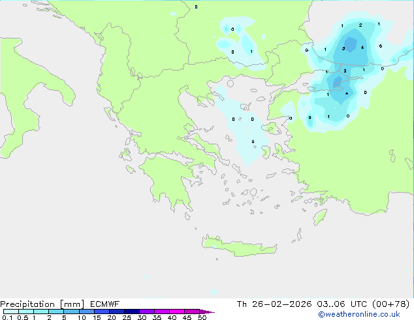This screenshot has height=320, width=414.
Task: Click the 20–25 mm legend color box
Action: tap(117, 312)
